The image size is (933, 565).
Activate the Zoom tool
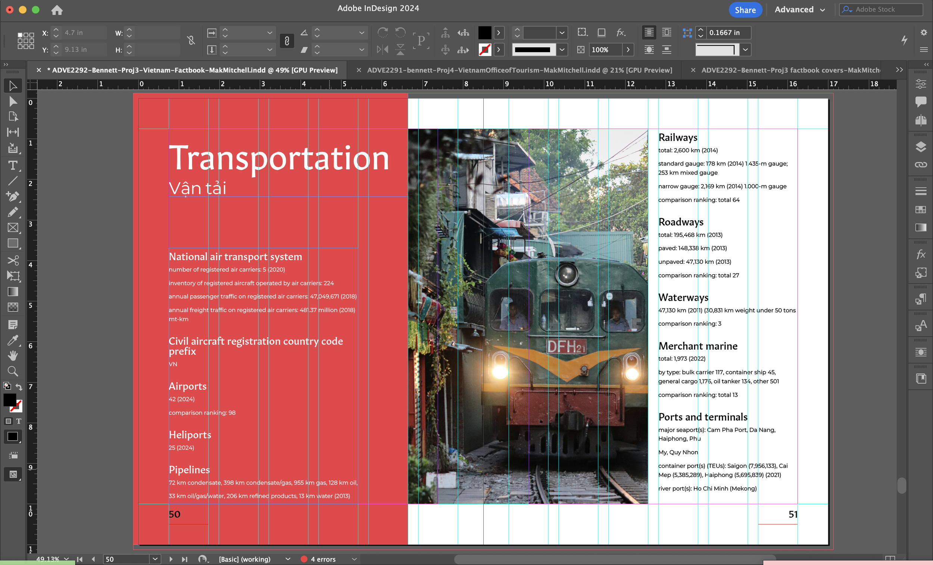12,371
